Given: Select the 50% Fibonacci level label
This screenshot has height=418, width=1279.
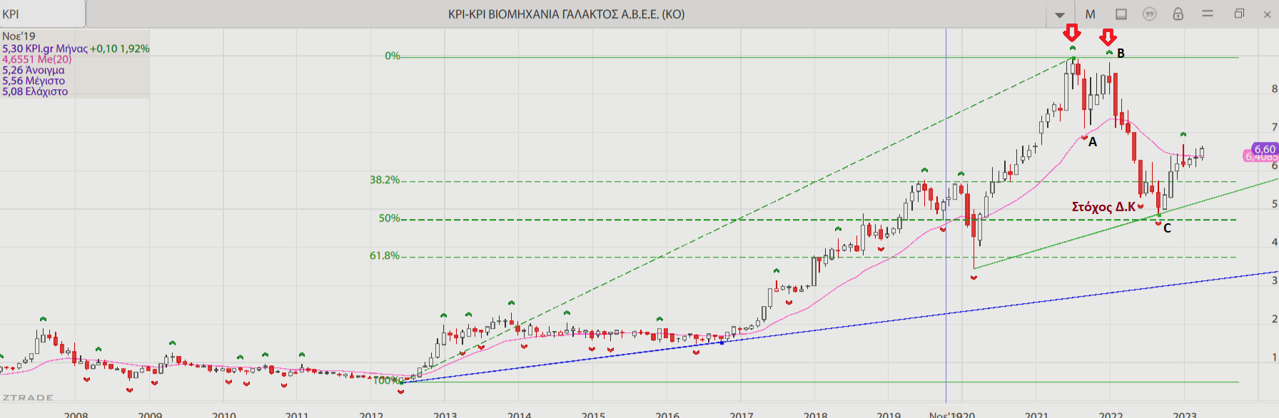Looking at the screenshot, I should (389, 218).
